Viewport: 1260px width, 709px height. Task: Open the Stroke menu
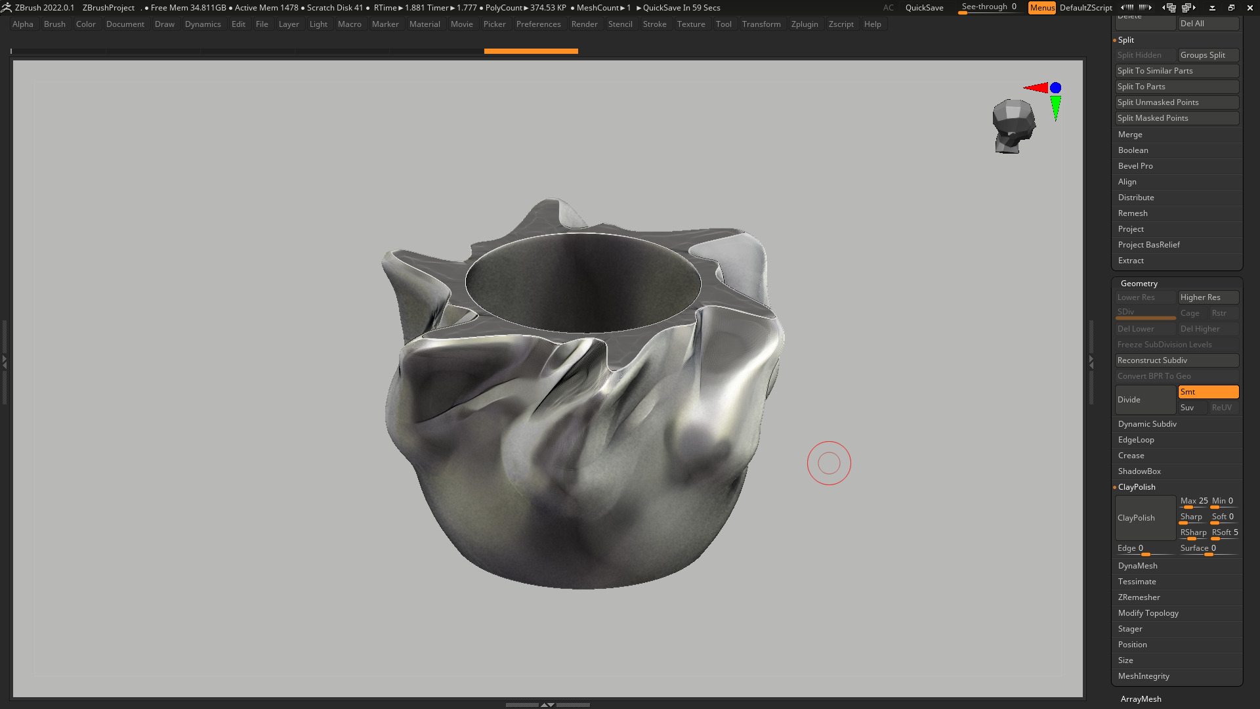pos(654,24)
